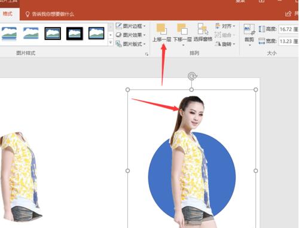Click the picture effects icon
Viewport: 299px width, 228px height.
118,35
